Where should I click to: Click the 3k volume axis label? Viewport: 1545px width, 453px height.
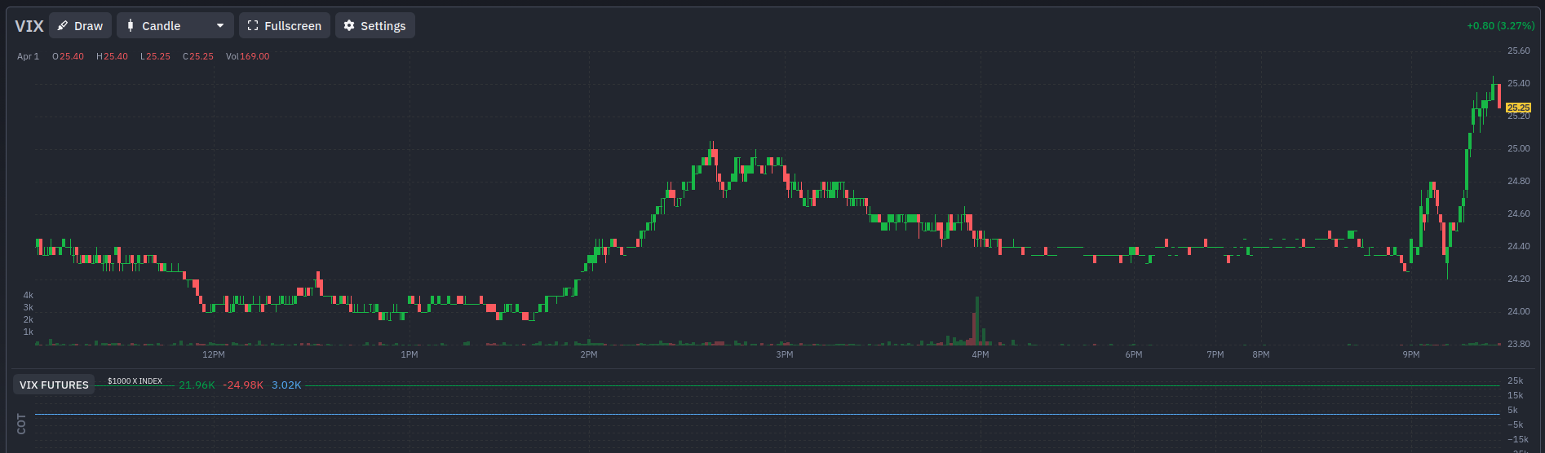[29, 307]
